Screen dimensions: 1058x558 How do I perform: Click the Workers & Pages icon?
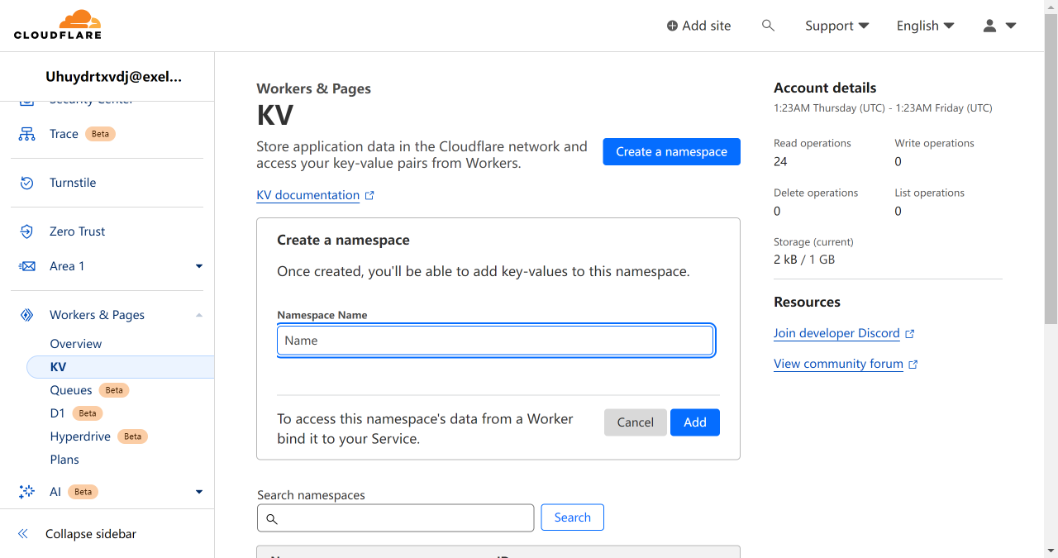[26, 315]
